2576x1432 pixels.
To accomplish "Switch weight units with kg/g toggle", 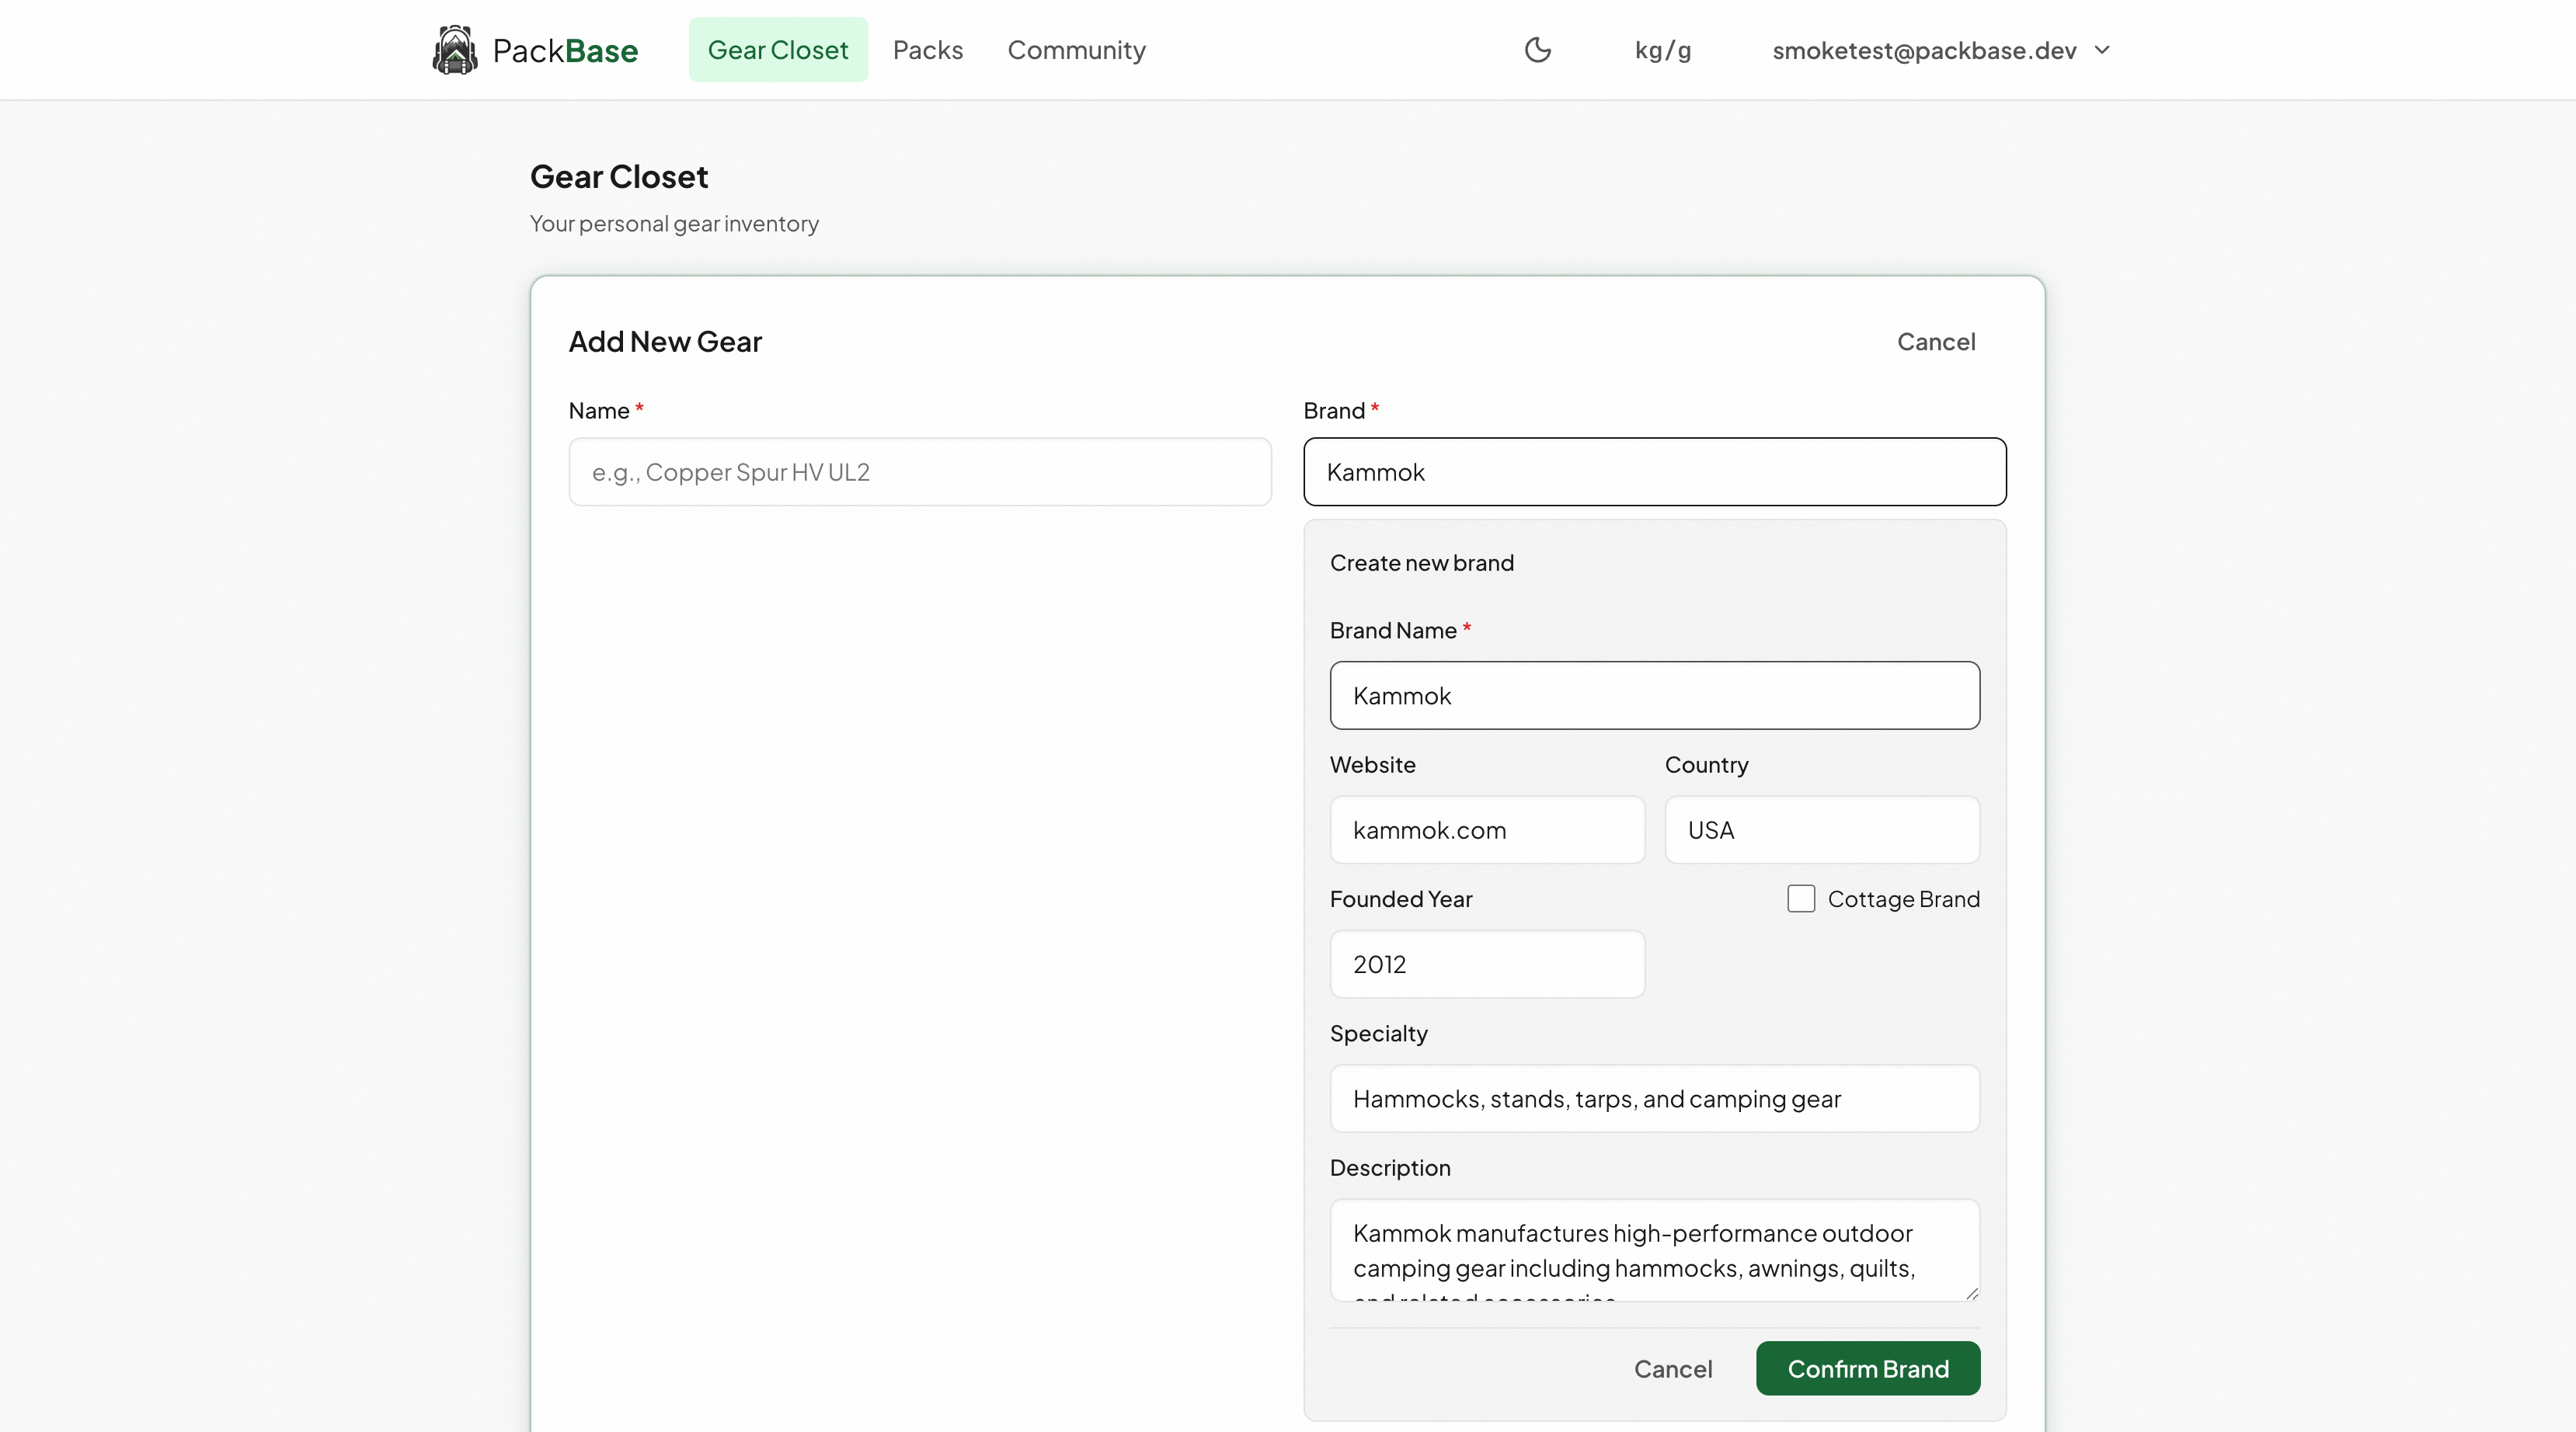I will pyautogui.click(x=1663, y=50).
